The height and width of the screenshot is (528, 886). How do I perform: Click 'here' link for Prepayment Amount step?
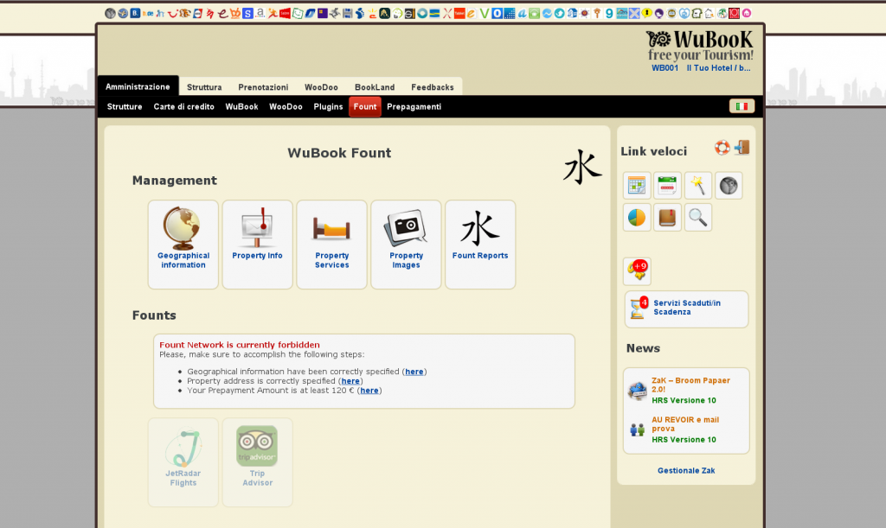click(369, 391)
